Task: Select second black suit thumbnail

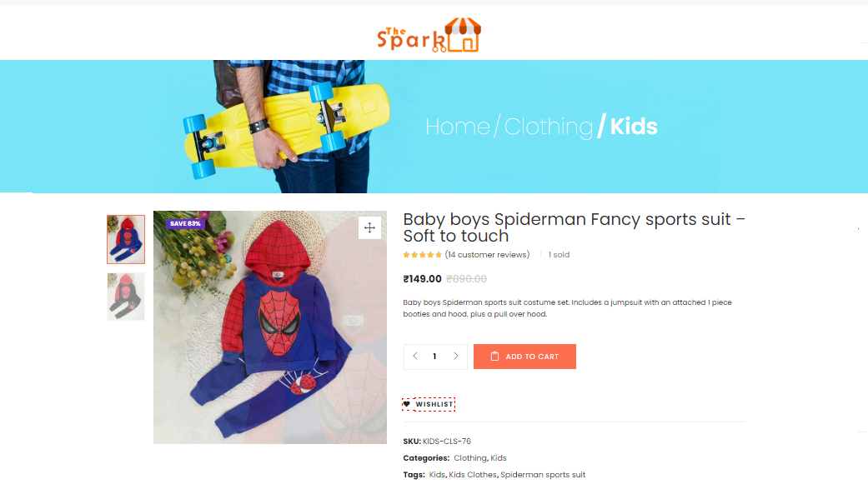Action: click(x=126, y=297)
